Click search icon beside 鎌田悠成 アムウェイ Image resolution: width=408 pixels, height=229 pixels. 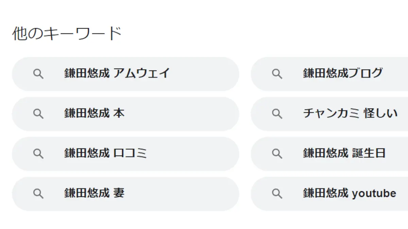click(38, 74)
